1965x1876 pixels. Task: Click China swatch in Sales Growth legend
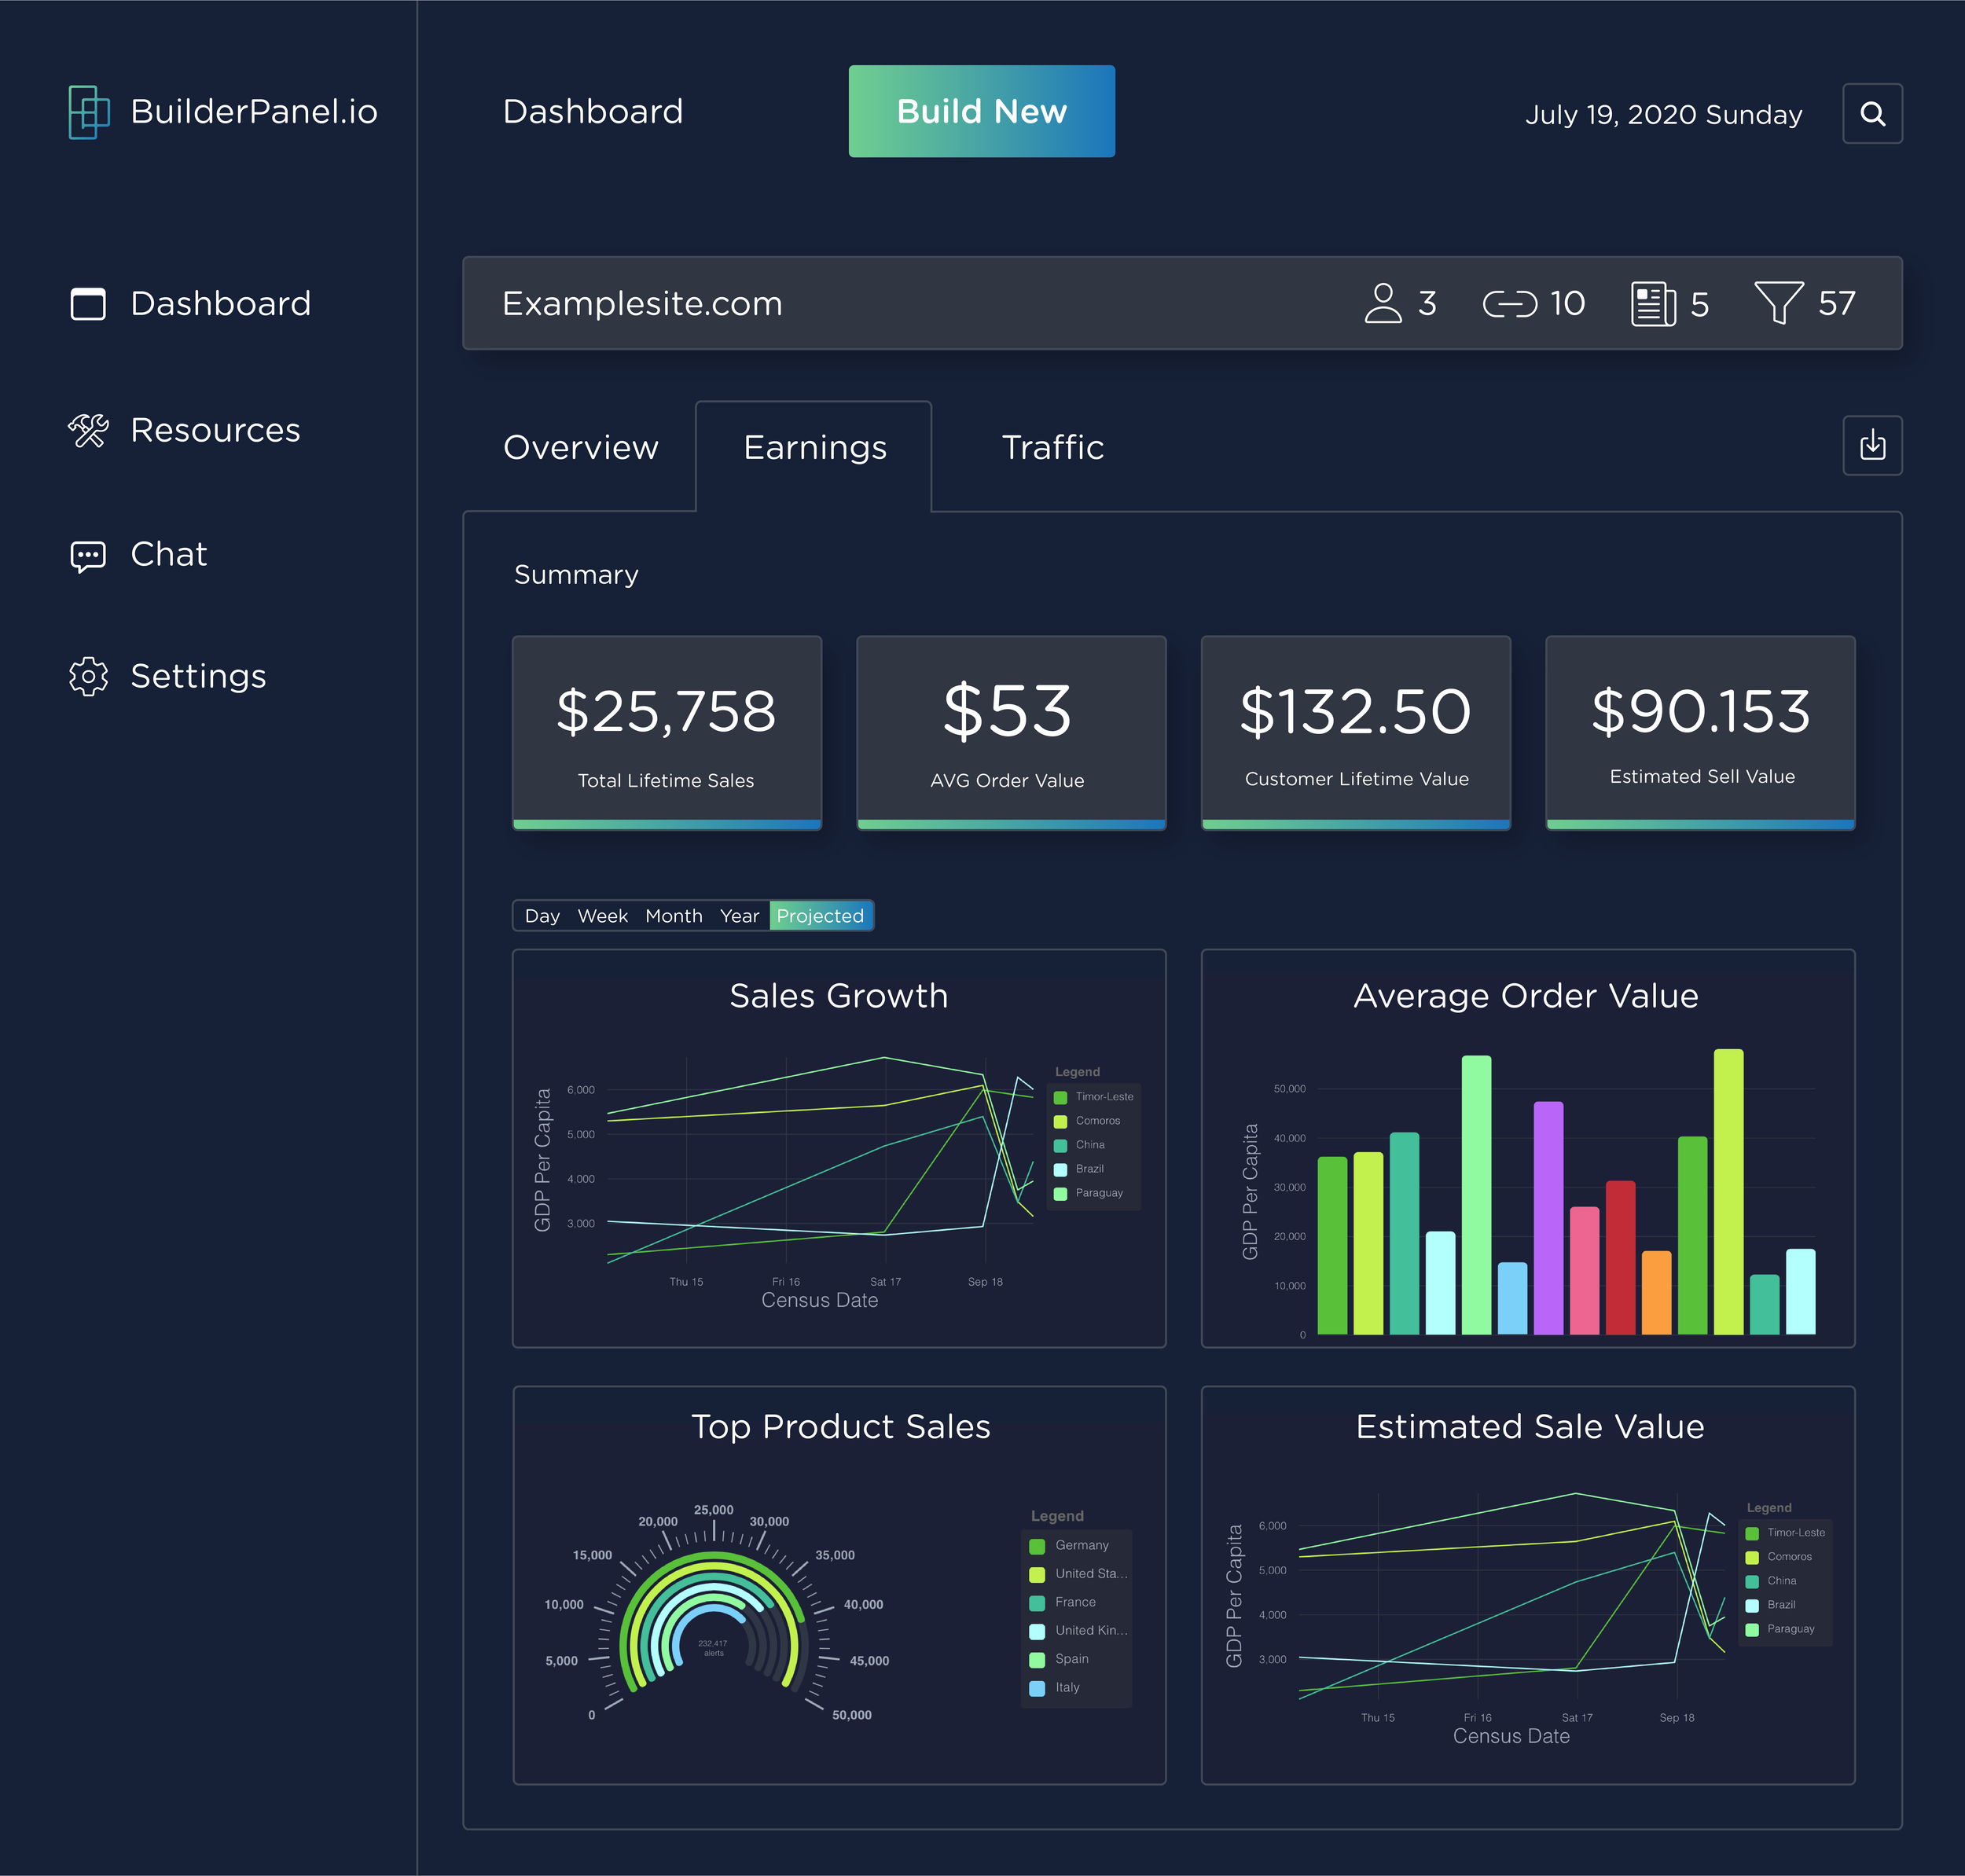point(1060,1146)
